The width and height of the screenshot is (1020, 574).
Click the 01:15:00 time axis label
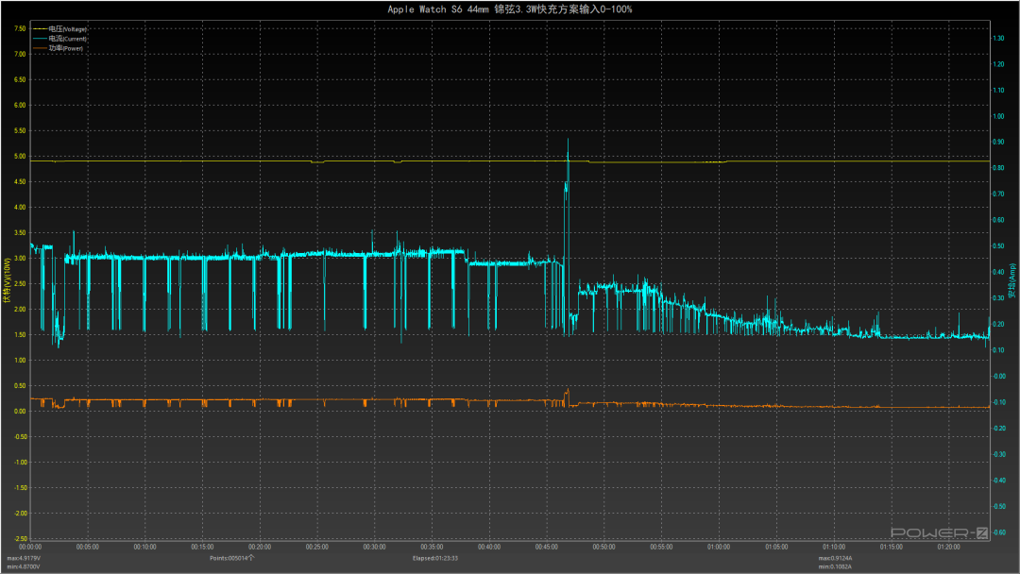[892, 548]
